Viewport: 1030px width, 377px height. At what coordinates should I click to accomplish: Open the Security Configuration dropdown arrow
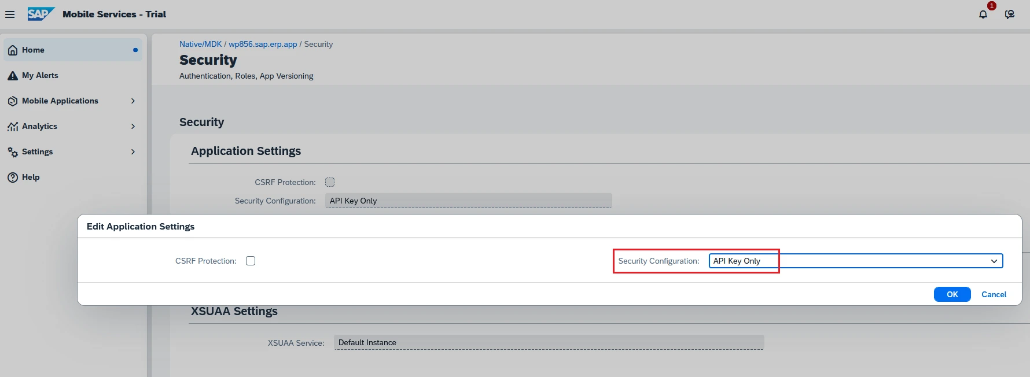click(x=994, y=261)
